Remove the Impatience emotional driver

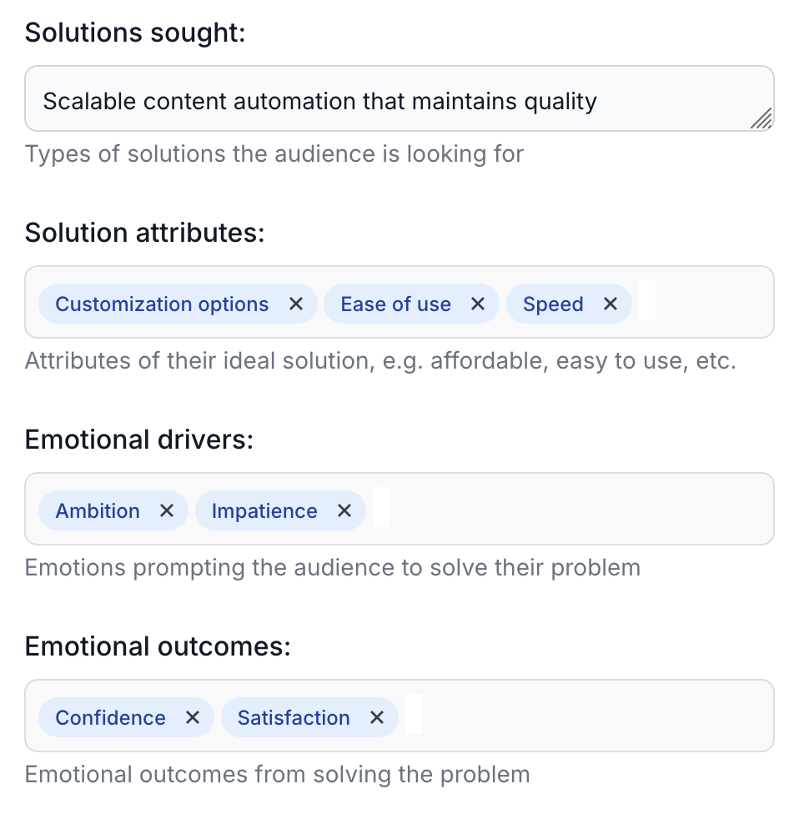point(344,510)
